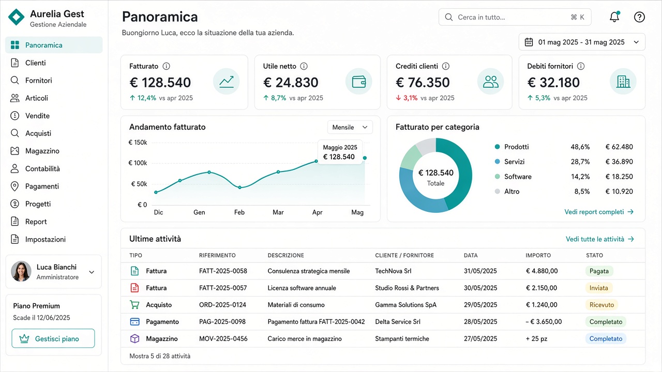Open the help question mark icon

point(639,17)
